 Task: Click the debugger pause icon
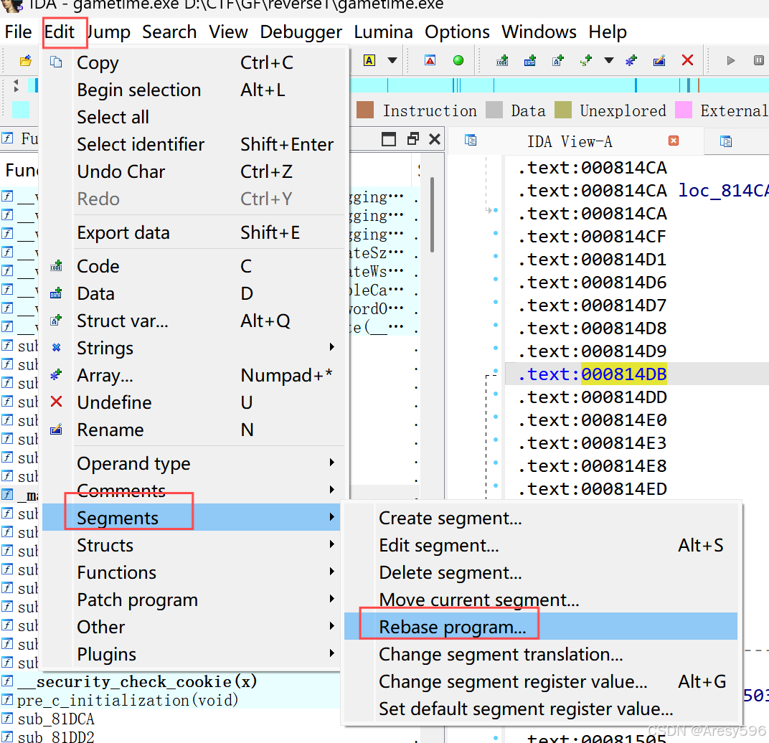pos(758,60)
